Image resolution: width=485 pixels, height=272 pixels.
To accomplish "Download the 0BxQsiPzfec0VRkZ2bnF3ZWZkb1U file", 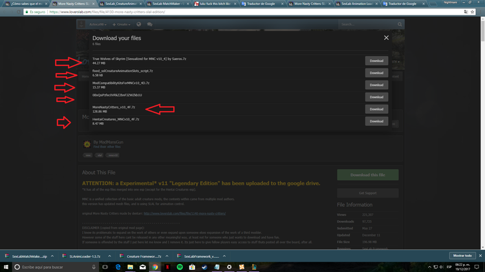I will [x=376, y=97].
